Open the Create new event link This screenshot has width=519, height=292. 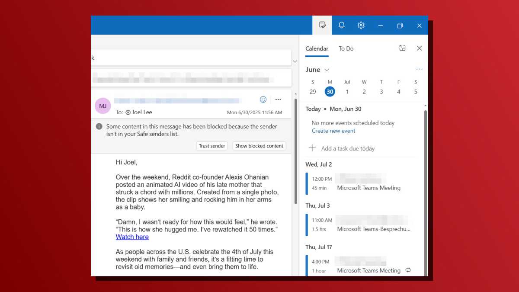[x=333, y=131]
